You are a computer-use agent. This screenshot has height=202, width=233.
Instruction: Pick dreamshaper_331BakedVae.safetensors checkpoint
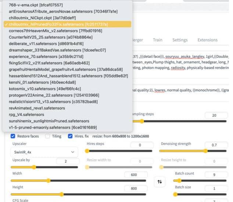click(x=68, y=50)
